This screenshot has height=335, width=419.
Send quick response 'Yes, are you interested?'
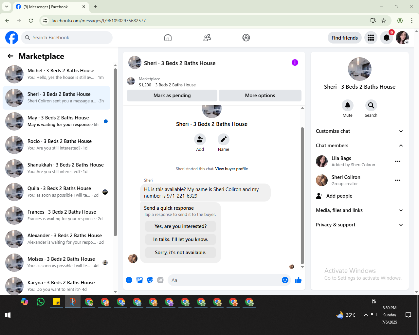coord(181,226)
